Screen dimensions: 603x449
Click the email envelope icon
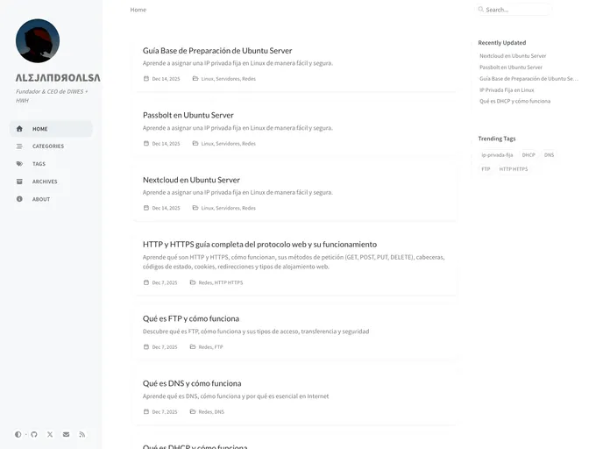(x=66, y=434)
